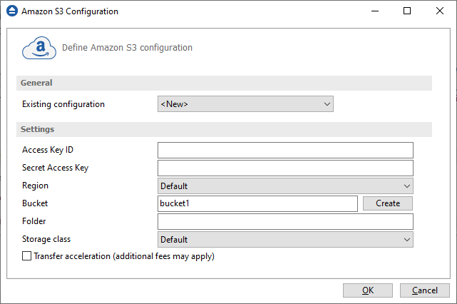Click the Amazon S3 cloud icon
This screenshot has width=457, height=304.
pos(39,48)
